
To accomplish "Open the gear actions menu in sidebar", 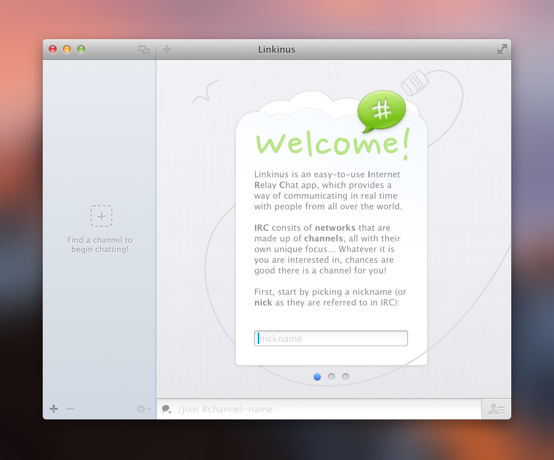I will (x=143, y=409).
